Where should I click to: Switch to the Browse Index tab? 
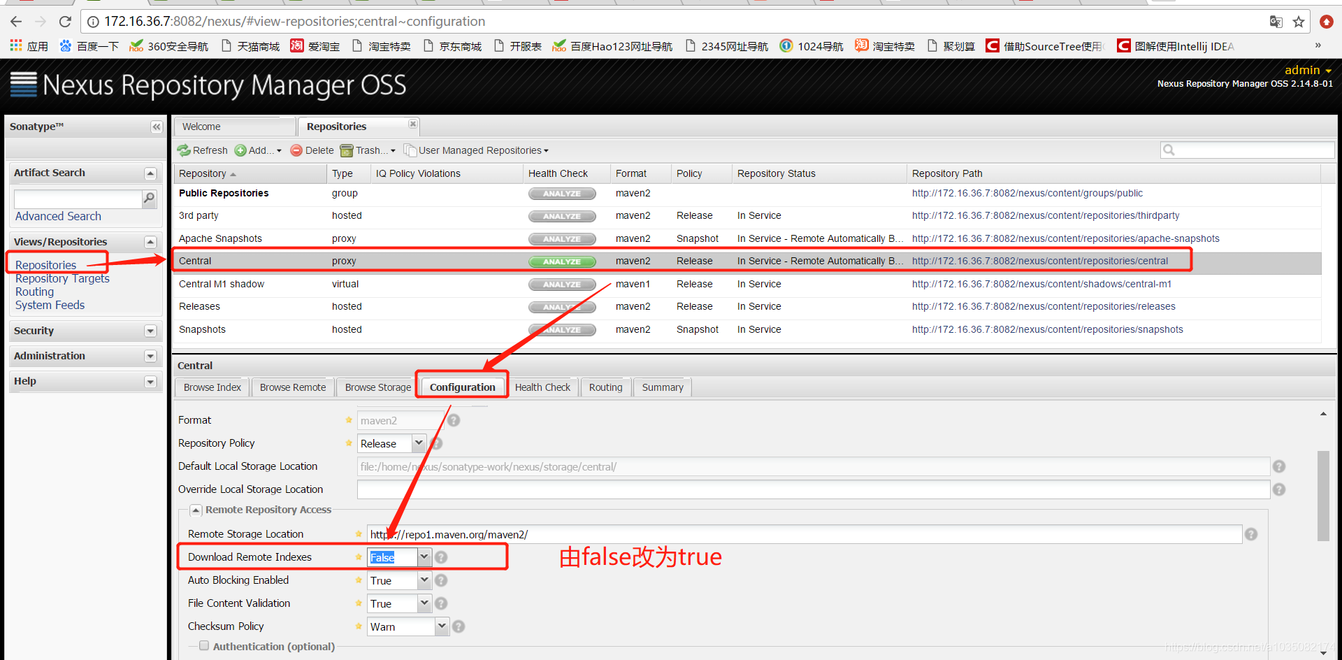click(212, 387)
